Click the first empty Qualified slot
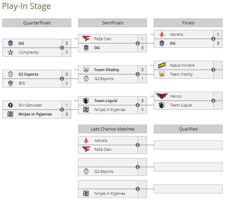Image resolution: width=225 pixels, height=201 pixels. click(x=188, y=145)
